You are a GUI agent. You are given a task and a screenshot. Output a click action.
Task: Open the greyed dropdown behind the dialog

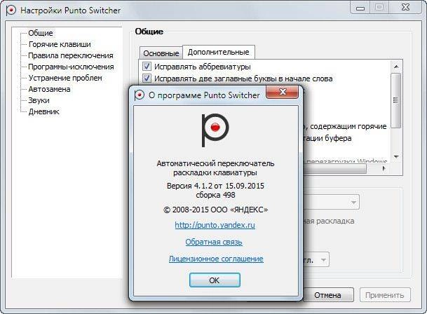pos(332,203)
